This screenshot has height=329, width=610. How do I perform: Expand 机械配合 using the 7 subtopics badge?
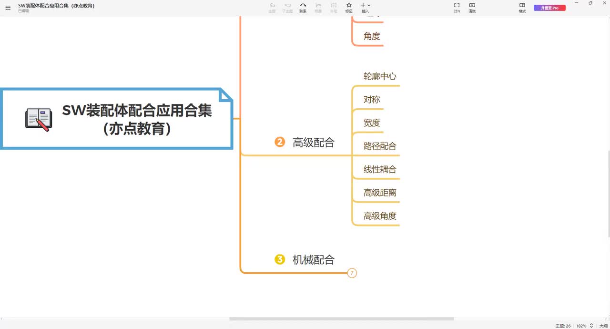tap(352, 273)
